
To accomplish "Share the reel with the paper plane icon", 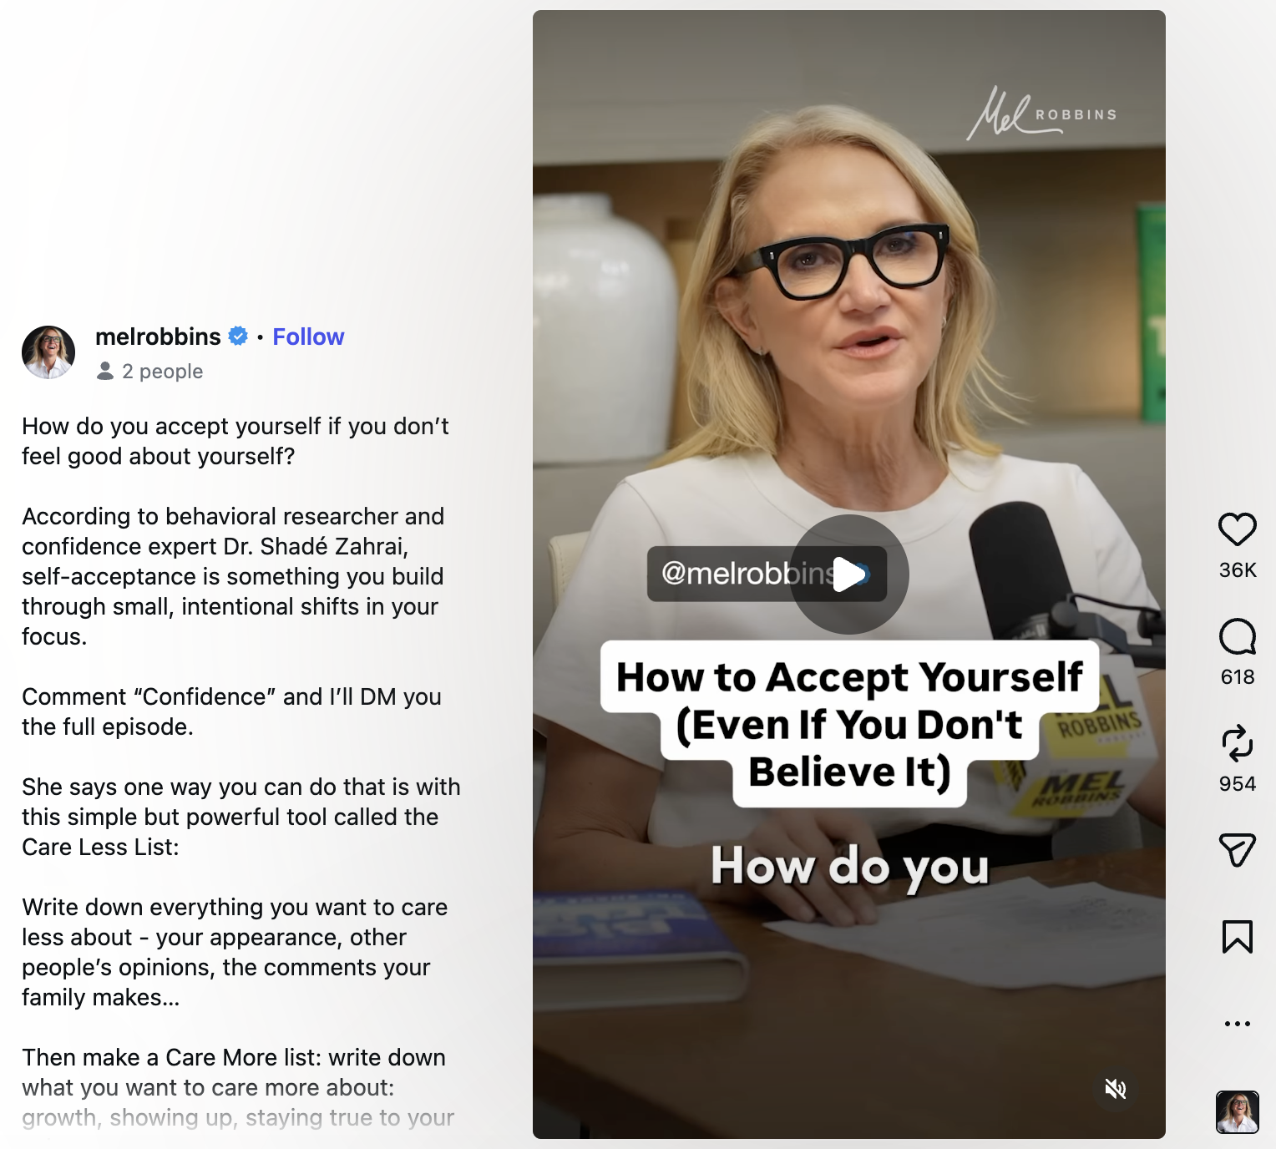I will [x=1237, y=850].
